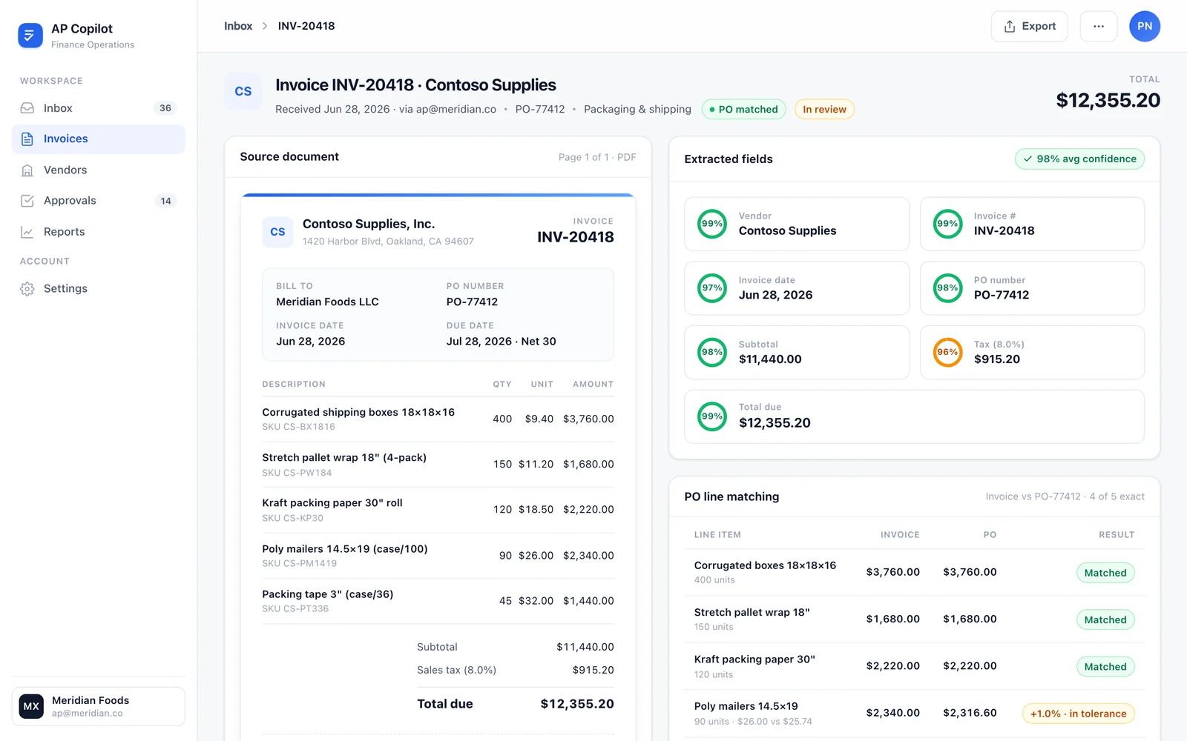Click the Approvals count badge 14

(x=165, y=201)
